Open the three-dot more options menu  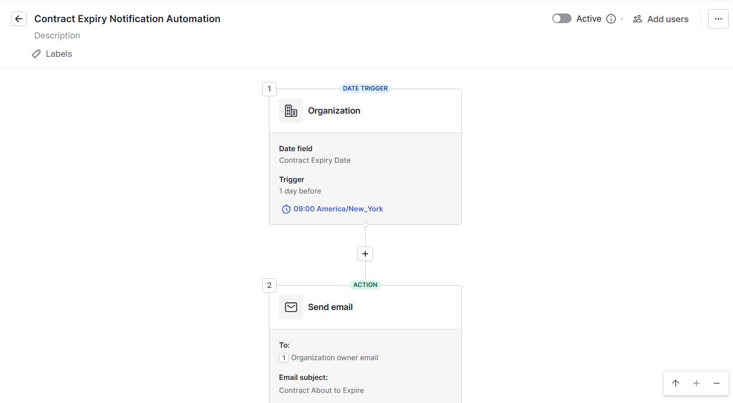point(718,19)
